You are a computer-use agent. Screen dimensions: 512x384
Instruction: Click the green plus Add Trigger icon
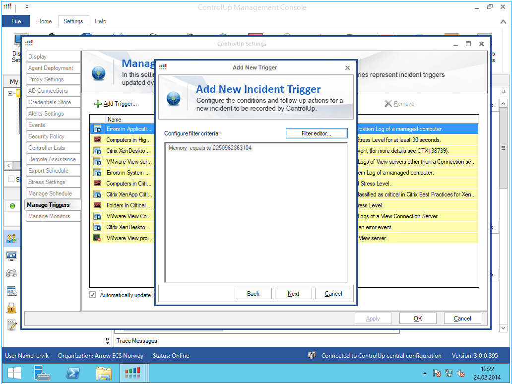98,104
